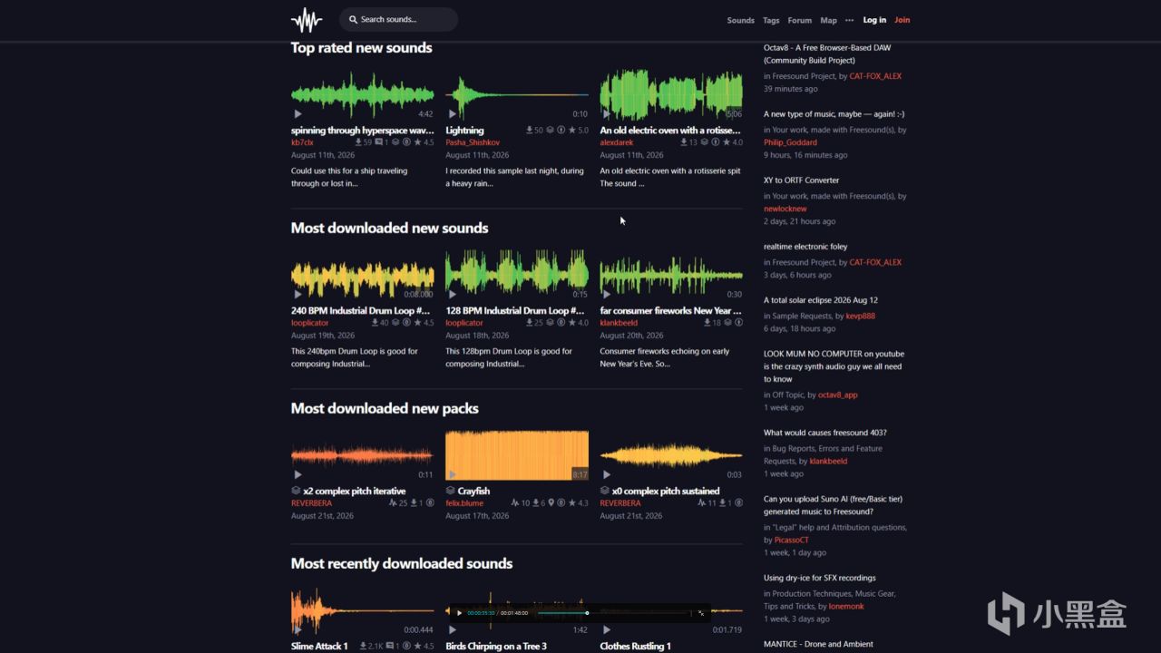Open the Crayfish pack title
This screenshot has width=1161, height=653.
click(474, 492)
